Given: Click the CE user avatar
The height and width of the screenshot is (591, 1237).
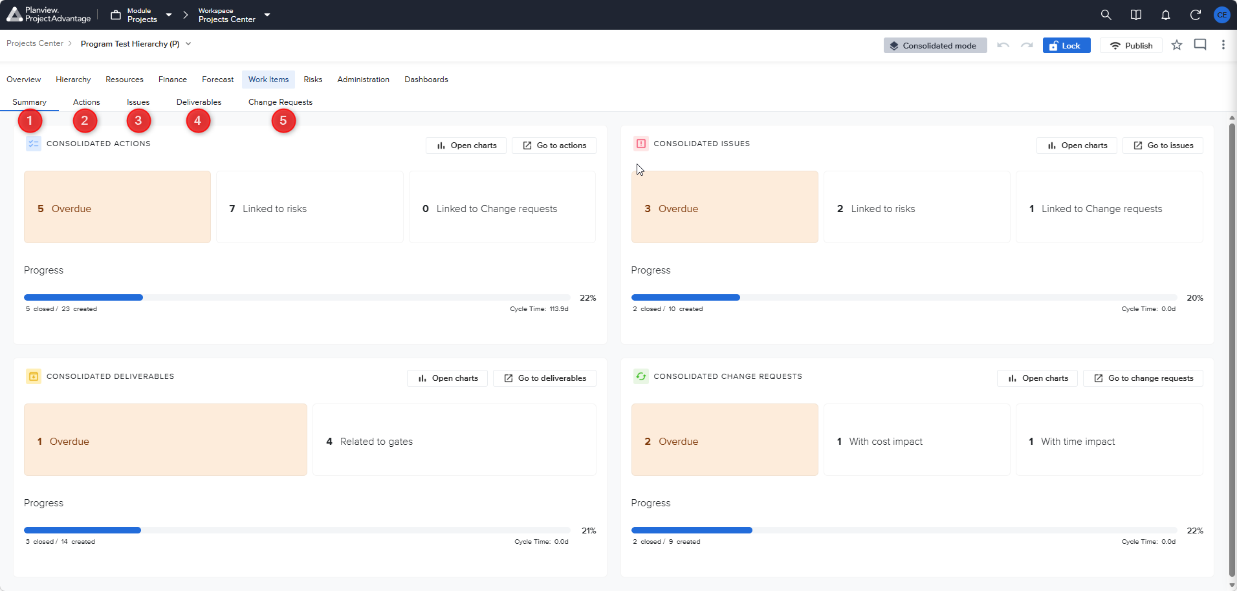Looking at the screenshot, I should pyautogui.click(x=1221, y=15).
